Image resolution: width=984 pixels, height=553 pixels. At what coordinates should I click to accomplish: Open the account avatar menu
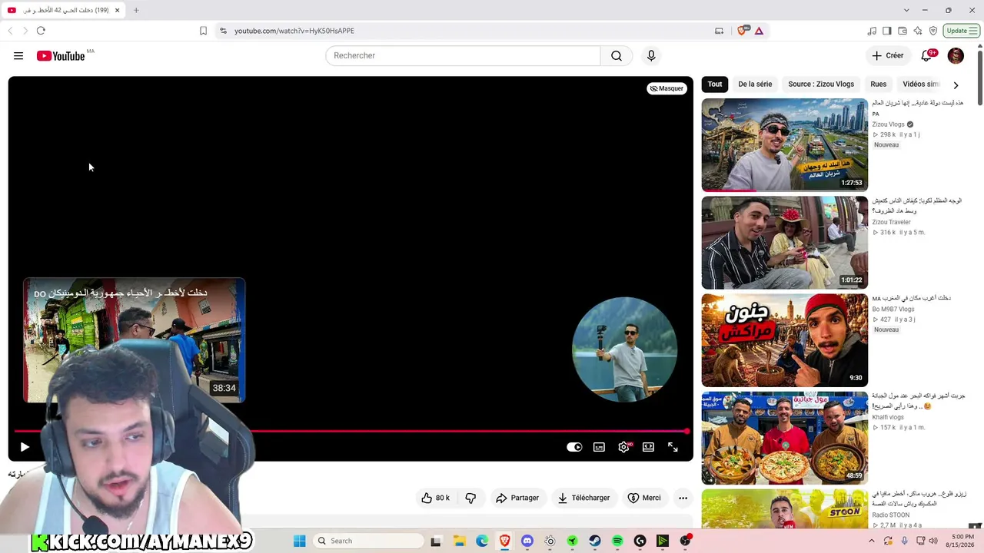click(x=956, y=55)
